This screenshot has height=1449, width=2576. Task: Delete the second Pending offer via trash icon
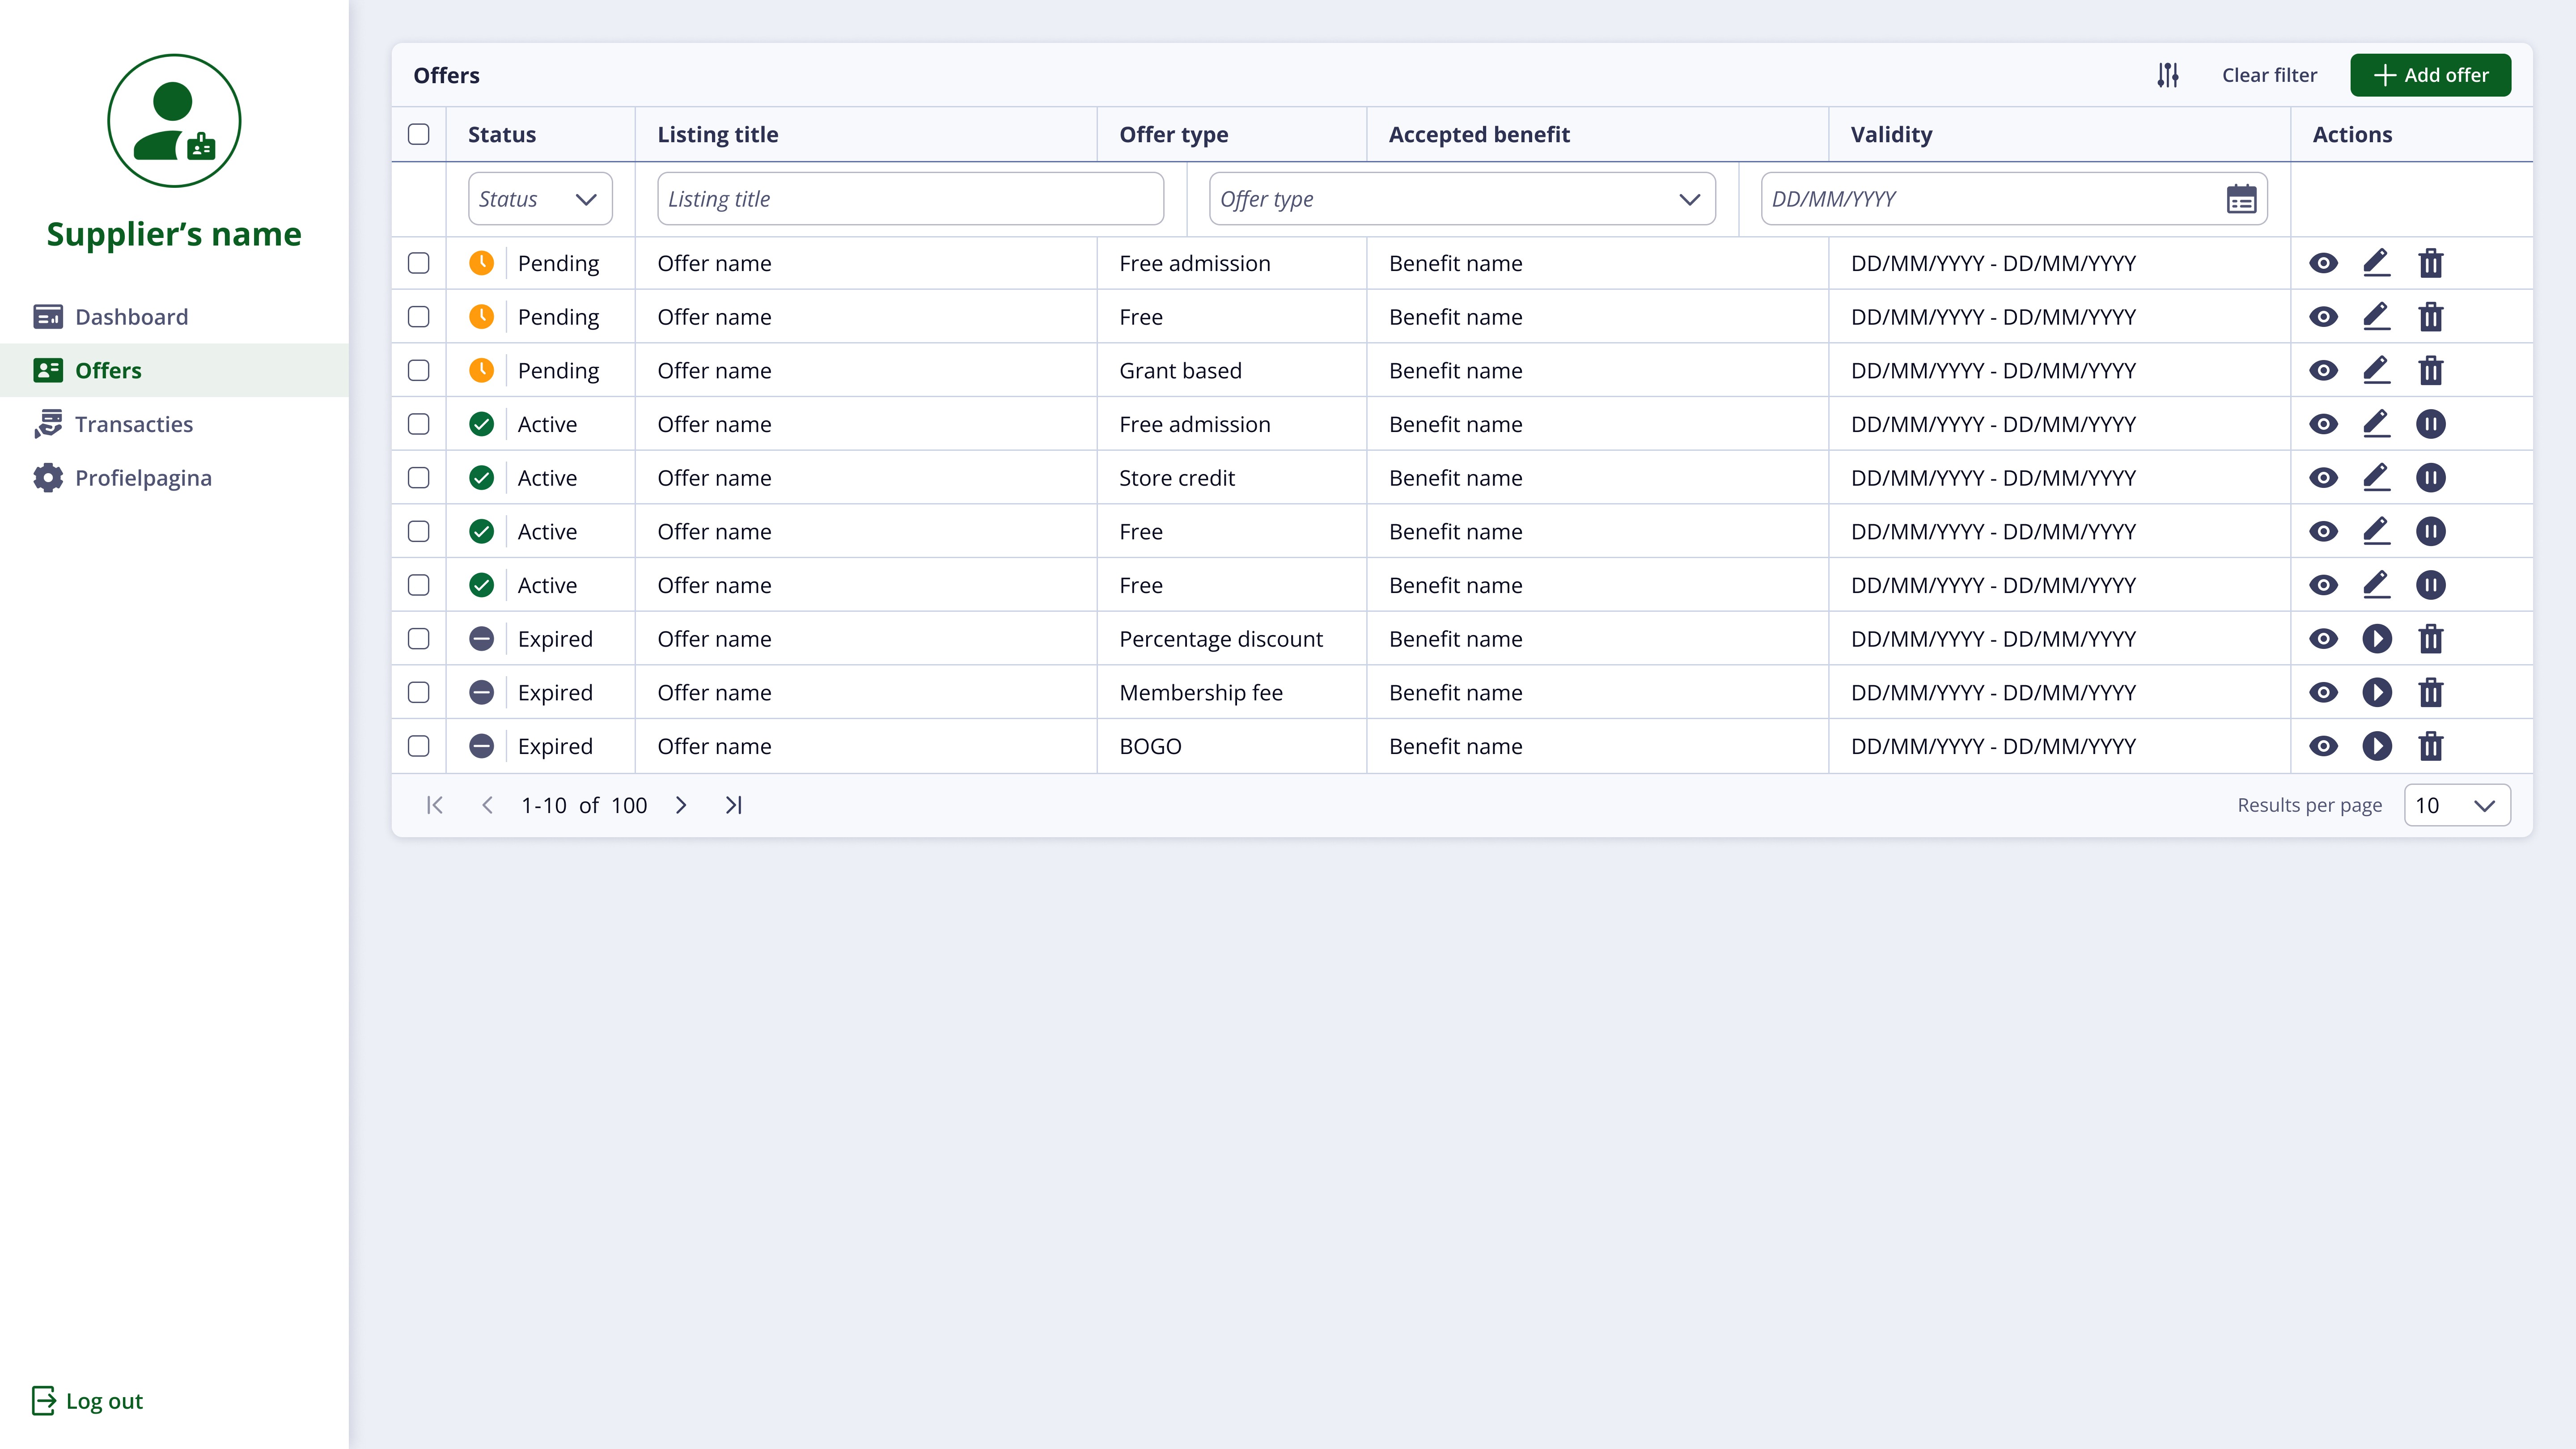2430,317
